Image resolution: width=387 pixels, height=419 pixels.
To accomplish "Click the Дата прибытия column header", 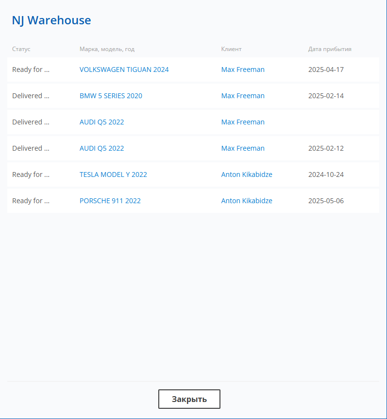I will coord(330,49).
